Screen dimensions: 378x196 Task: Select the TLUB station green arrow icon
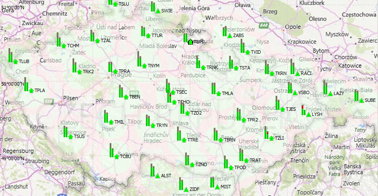(x=16, y=62)
